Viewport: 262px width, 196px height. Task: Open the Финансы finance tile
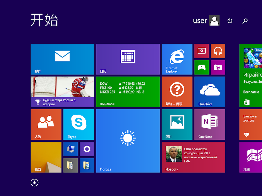click(x=128, y=92)
